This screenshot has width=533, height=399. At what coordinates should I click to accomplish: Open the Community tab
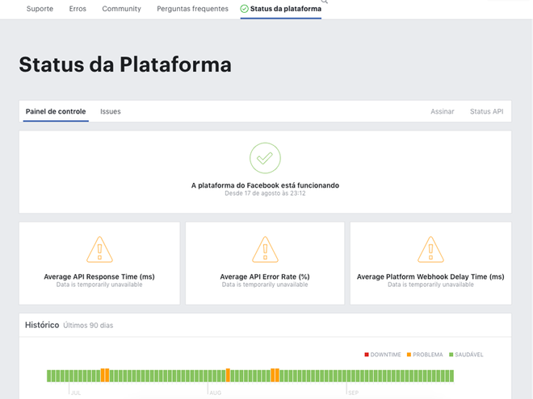click(x=121, y=9)
